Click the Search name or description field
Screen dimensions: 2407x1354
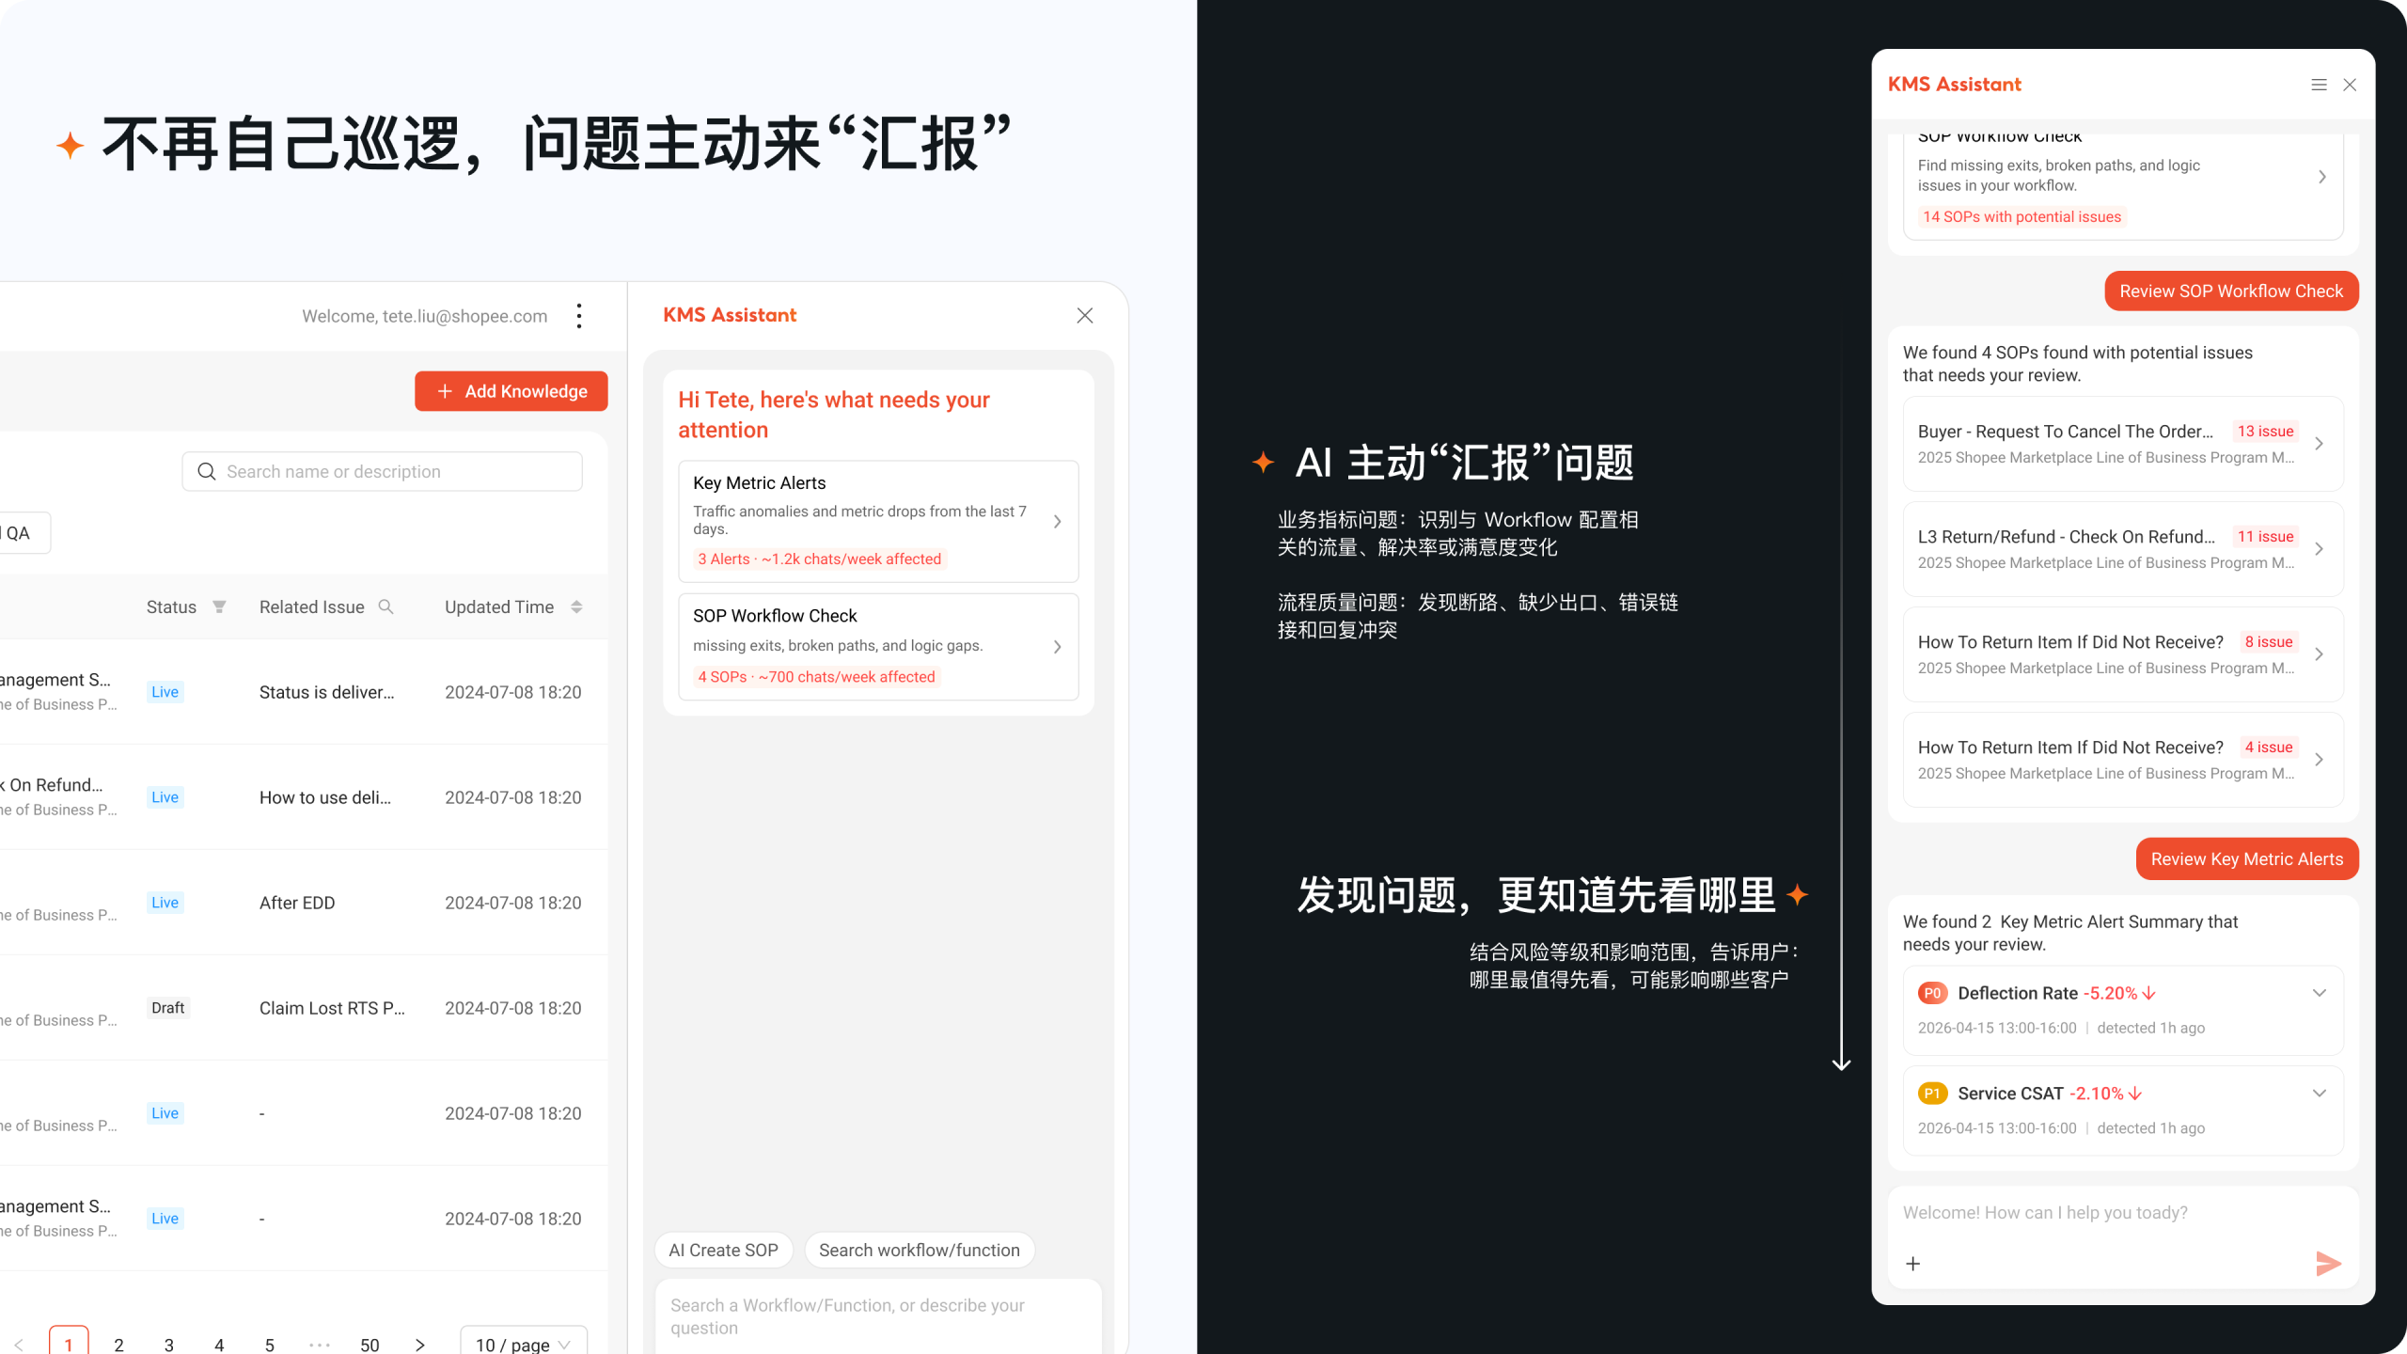click(x=382, y=471)
